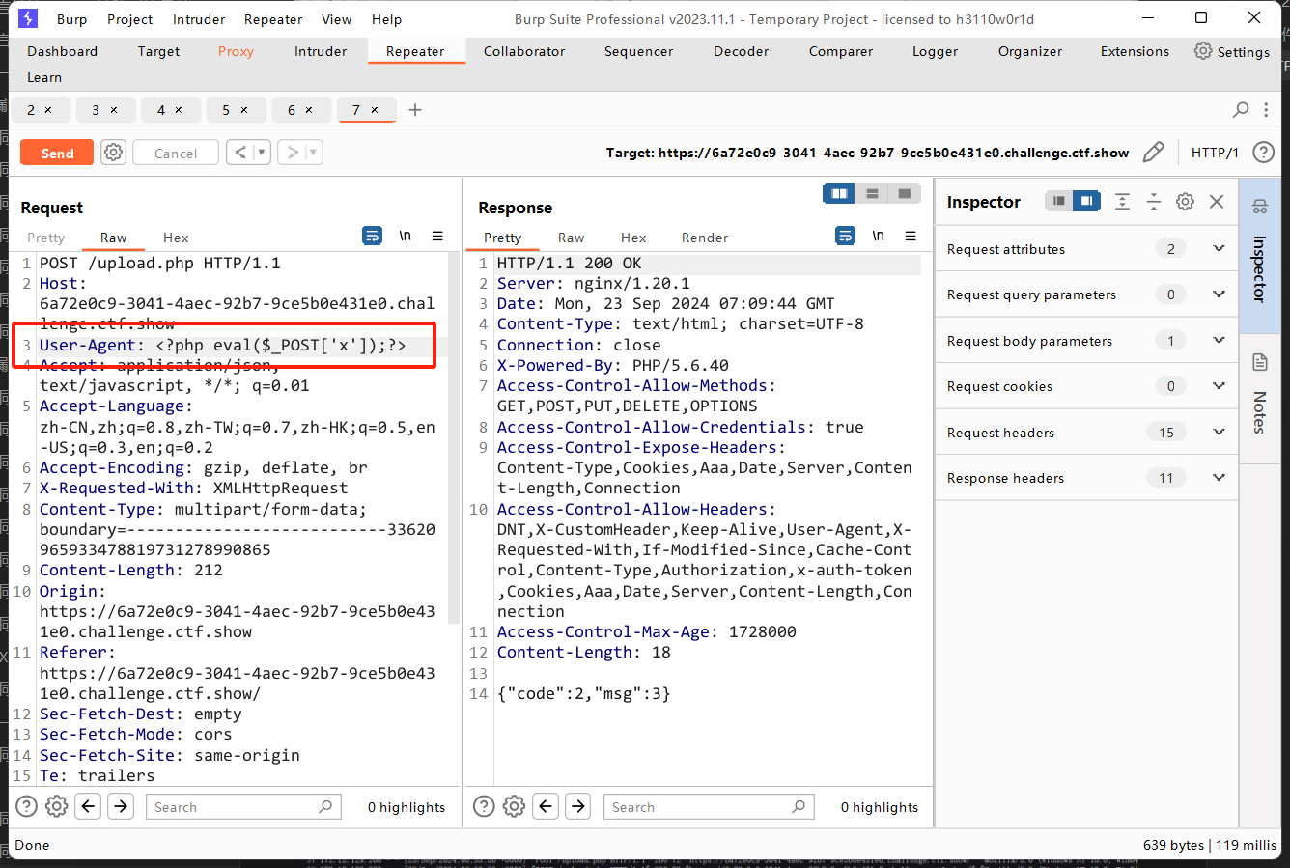Open the response editor hamburger menu
1290x868 pixels.
tap(911, 236)
